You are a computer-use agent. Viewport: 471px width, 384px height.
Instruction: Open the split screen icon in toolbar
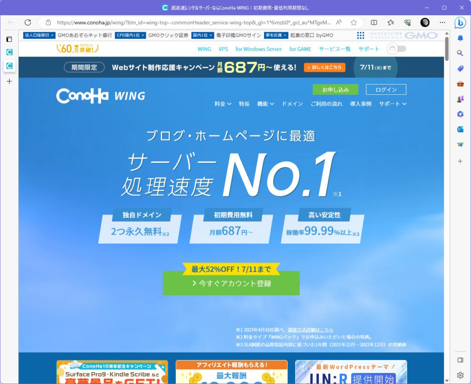(374, 22)
